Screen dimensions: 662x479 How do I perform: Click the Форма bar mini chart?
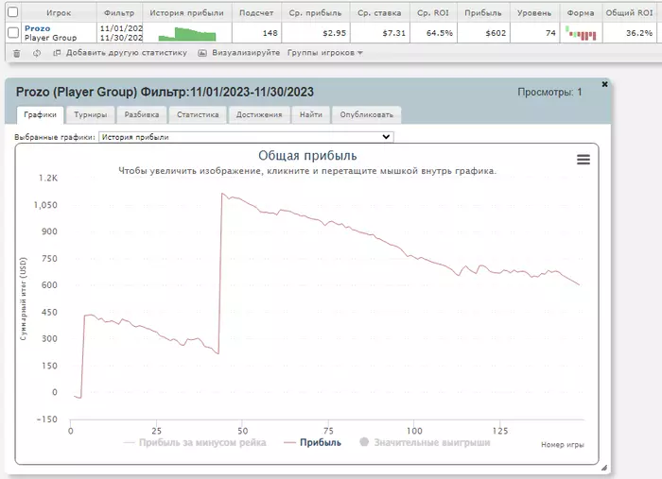(x=581, y=33)
